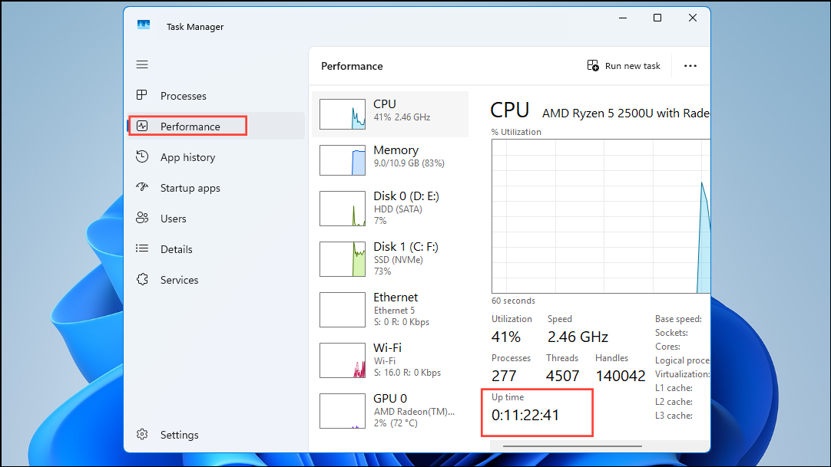Click the % Utilization graph label
Image resolution: width=831 pixels, height=467 pixels.
pyautogui.click(x=516, y=132)
